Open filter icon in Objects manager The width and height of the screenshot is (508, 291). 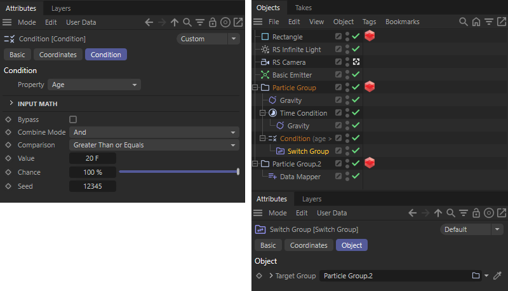point(488,22)
